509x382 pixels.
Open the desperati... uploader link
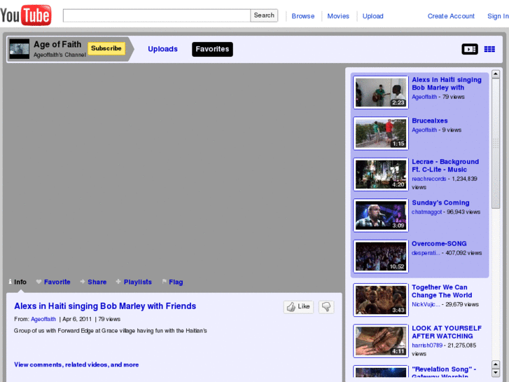click(x=426, y=253)
